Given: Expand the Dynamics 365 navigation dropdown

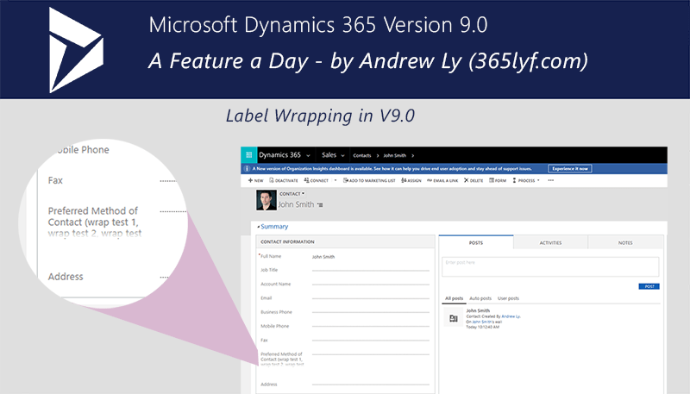Looking at the screenshot, I should coord(308,156).
